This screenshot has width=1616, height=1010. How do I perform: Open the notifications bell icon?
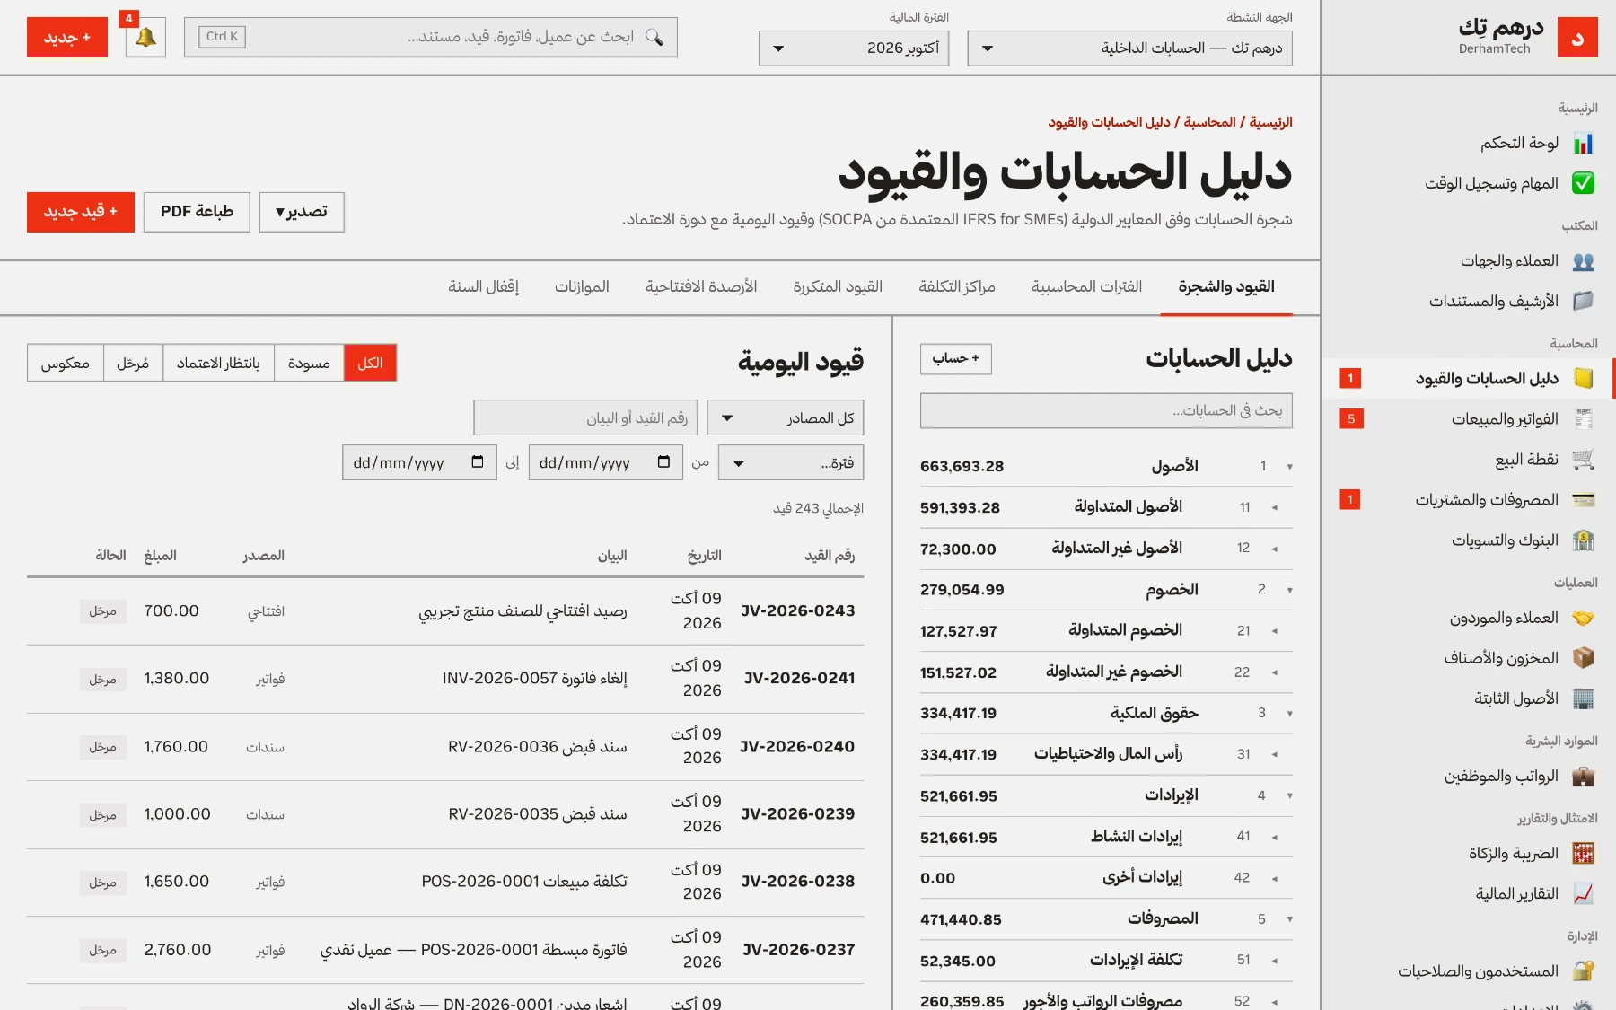coord(145,38)
